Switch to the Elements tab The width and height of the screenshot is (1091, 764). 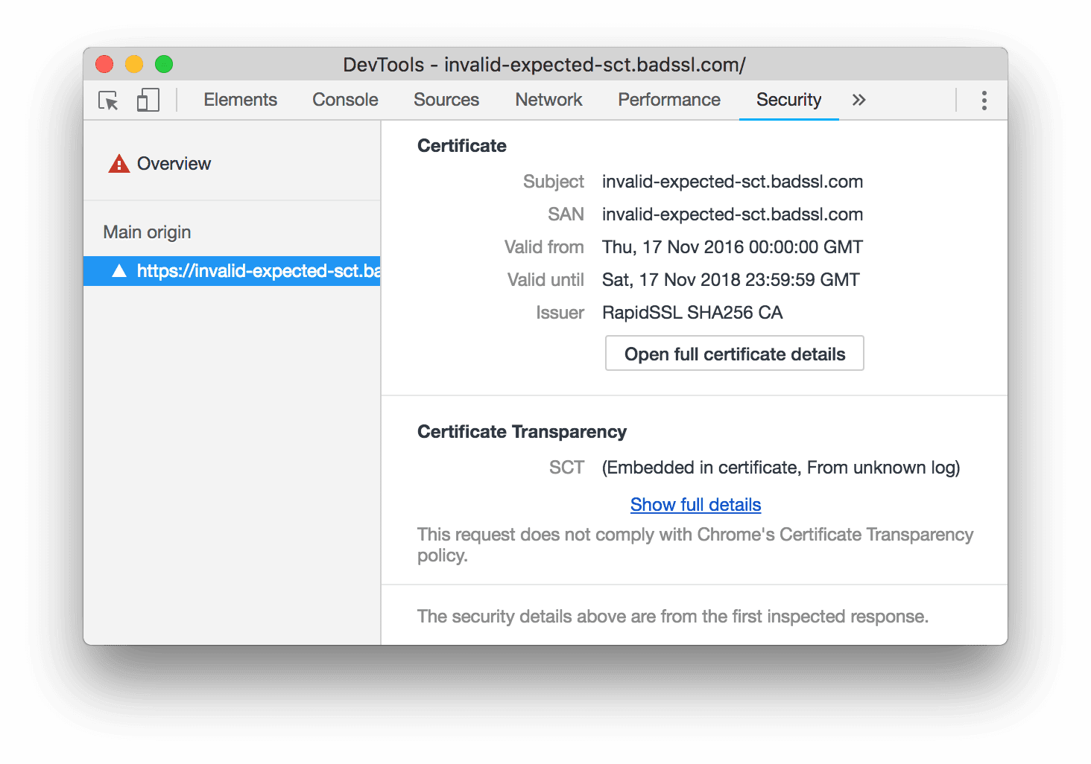(x=240, y=100)
